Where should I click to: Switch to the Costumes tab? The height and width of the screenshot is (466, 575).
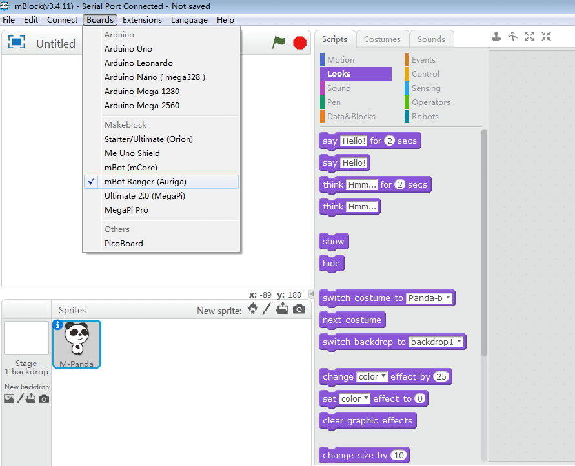[x=382, y=39]
